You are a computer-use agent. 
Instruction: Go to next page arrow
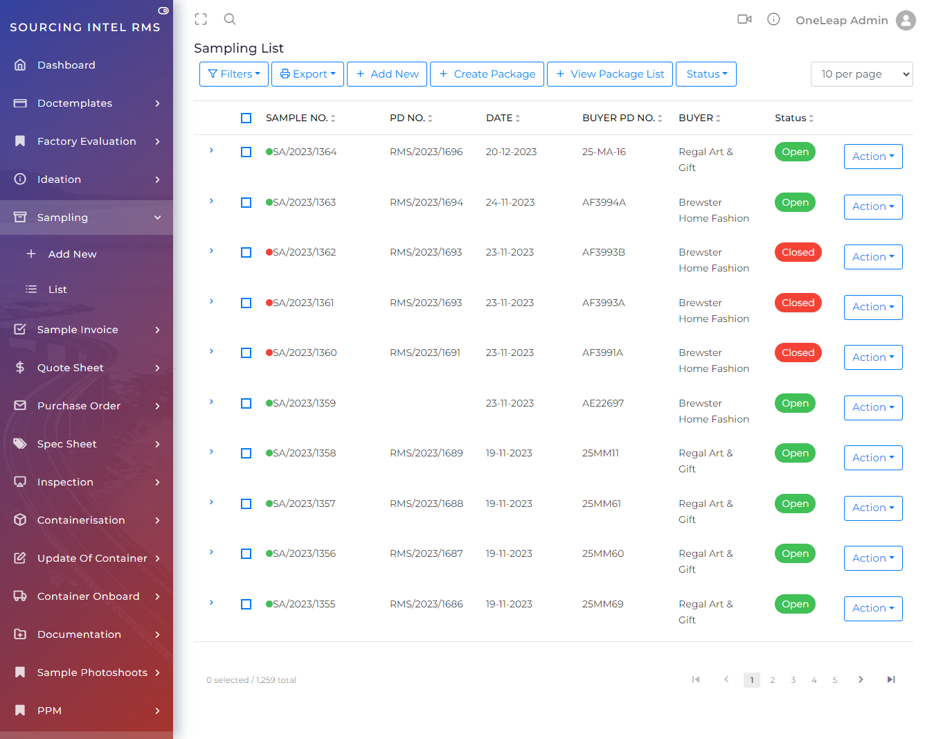coord(861,679)
